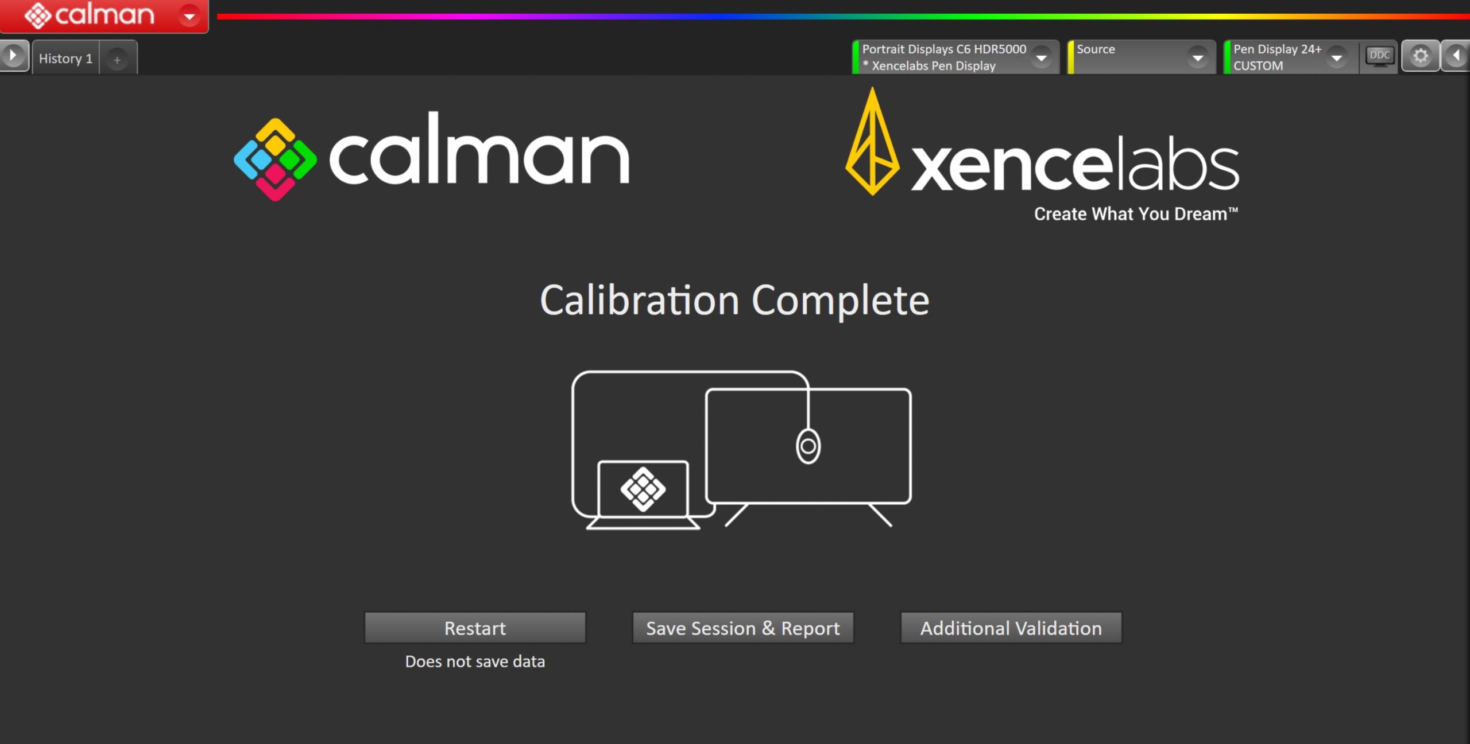The image size is (1470, 744).
Task: Click the rainbow spectrum bar at top
Action: [x=843, y=17]
